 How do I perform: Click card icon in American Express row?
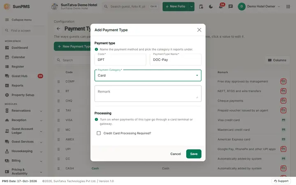283,139
